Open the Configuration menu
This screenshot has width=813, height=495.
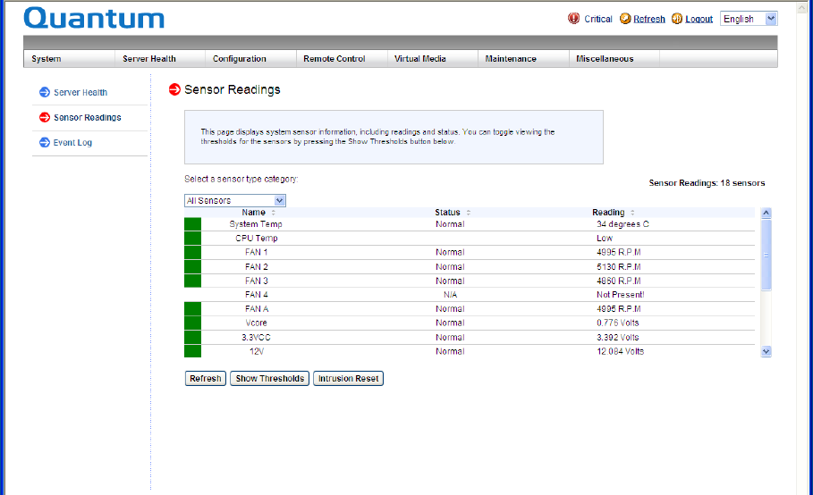[240, 59]
